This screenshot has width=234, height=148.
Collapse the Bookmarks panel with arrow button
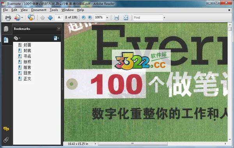[x=59, y=29]
